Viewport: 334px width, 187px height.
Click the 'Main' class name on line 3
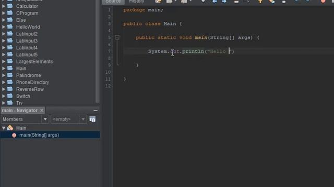[170, 24]
